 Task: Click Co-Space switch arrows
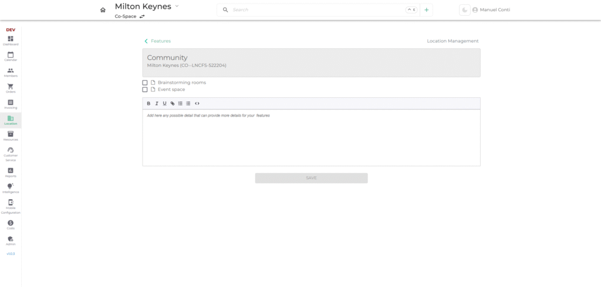point(142,17)
